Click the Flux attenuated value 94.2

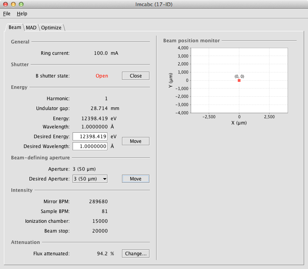pos(102,254)
